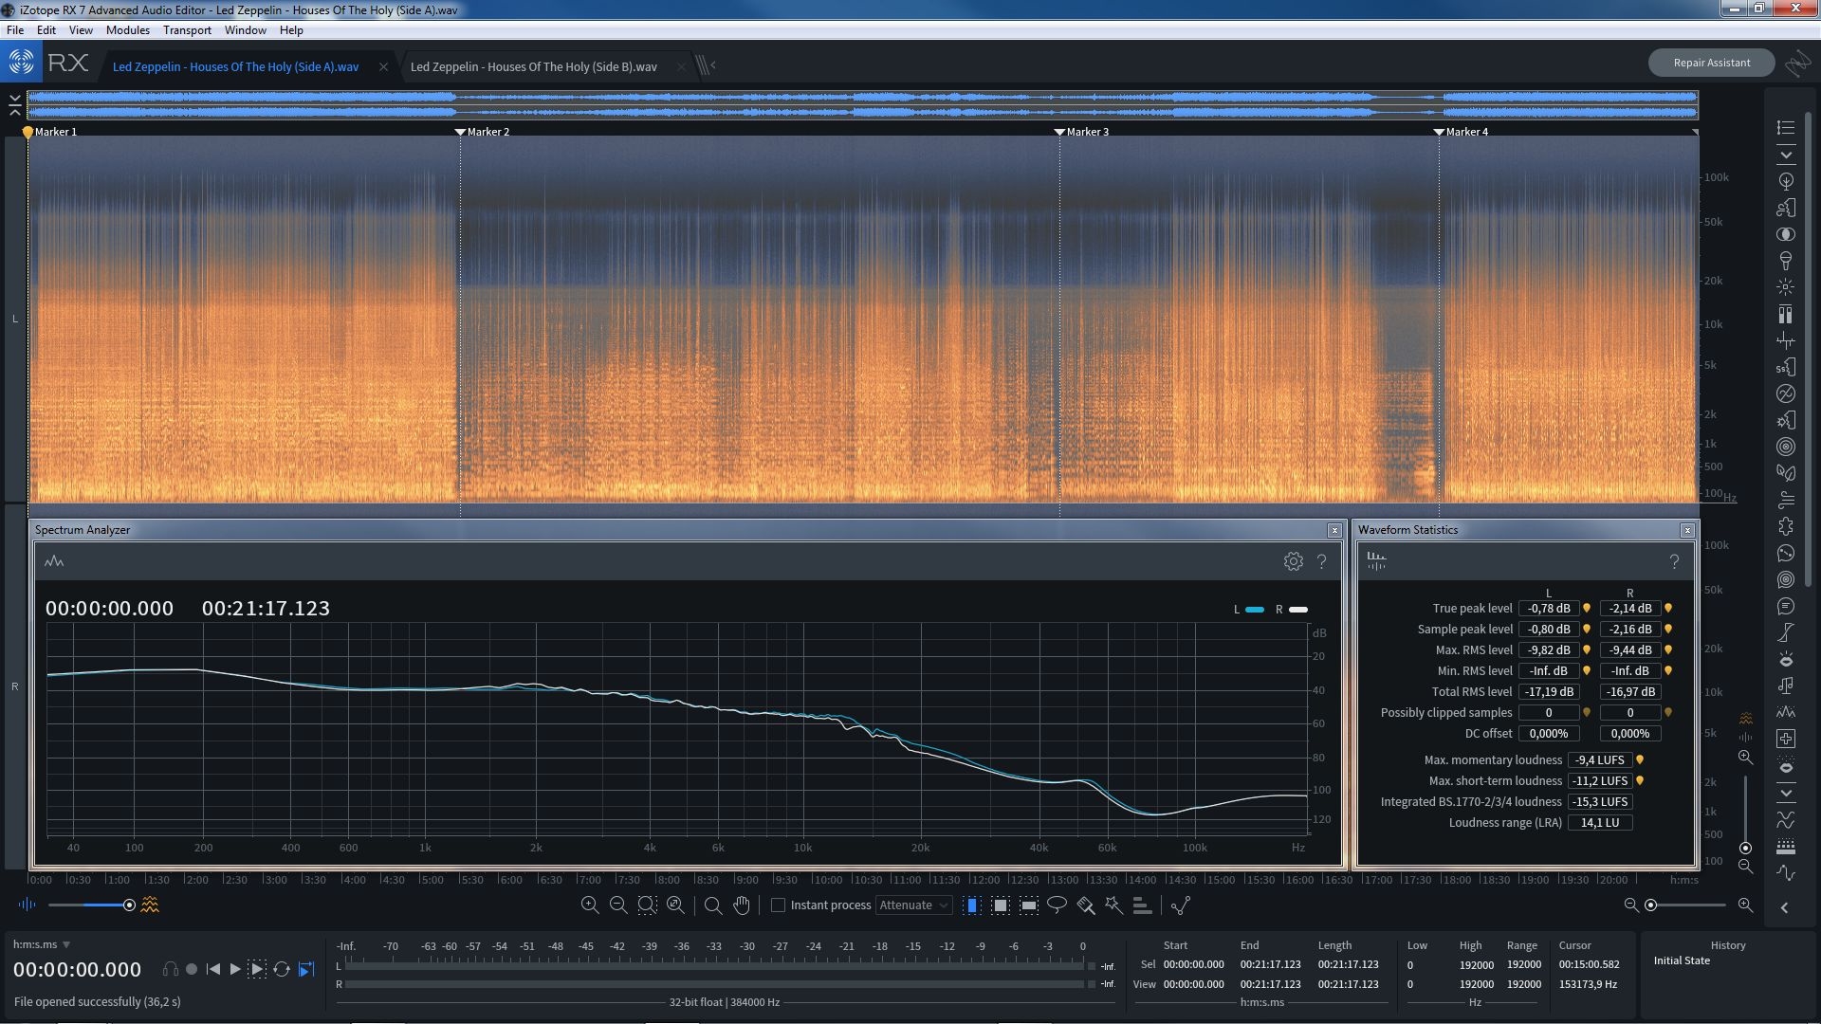
Task: Open the Attenuate instant process dropdown
Action: coord(913,905)
